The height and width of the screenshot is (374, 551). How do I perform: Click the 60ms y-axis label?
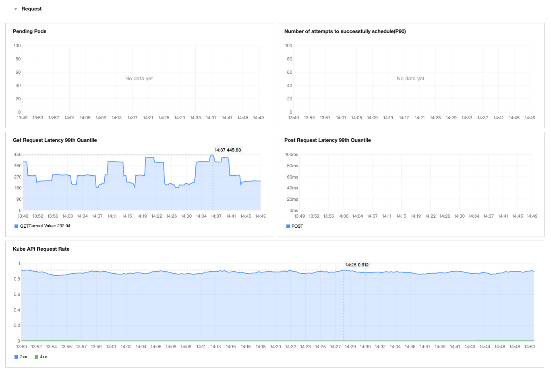292,177
